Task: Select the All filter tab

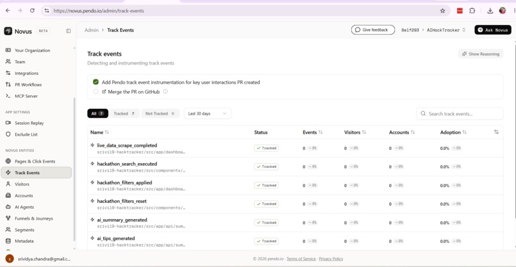Action: (98, 113)
